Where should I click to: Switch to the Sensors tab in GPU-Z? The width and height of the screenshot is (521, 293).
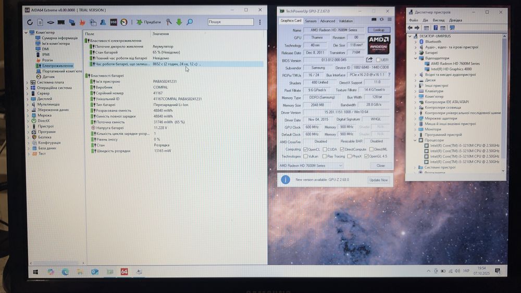point(311,21)
